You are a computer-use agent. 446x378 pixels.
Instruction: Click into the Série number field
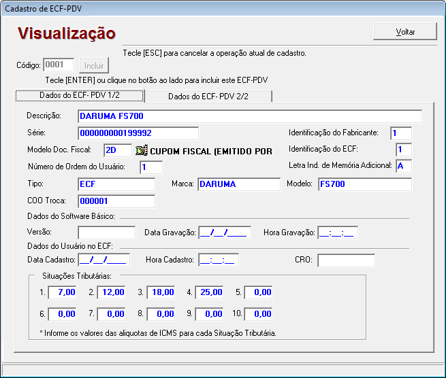[x=138, y=133]
